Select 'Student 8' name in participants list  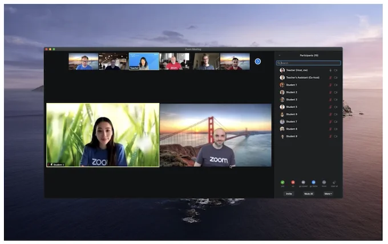[x=292, y=129]
